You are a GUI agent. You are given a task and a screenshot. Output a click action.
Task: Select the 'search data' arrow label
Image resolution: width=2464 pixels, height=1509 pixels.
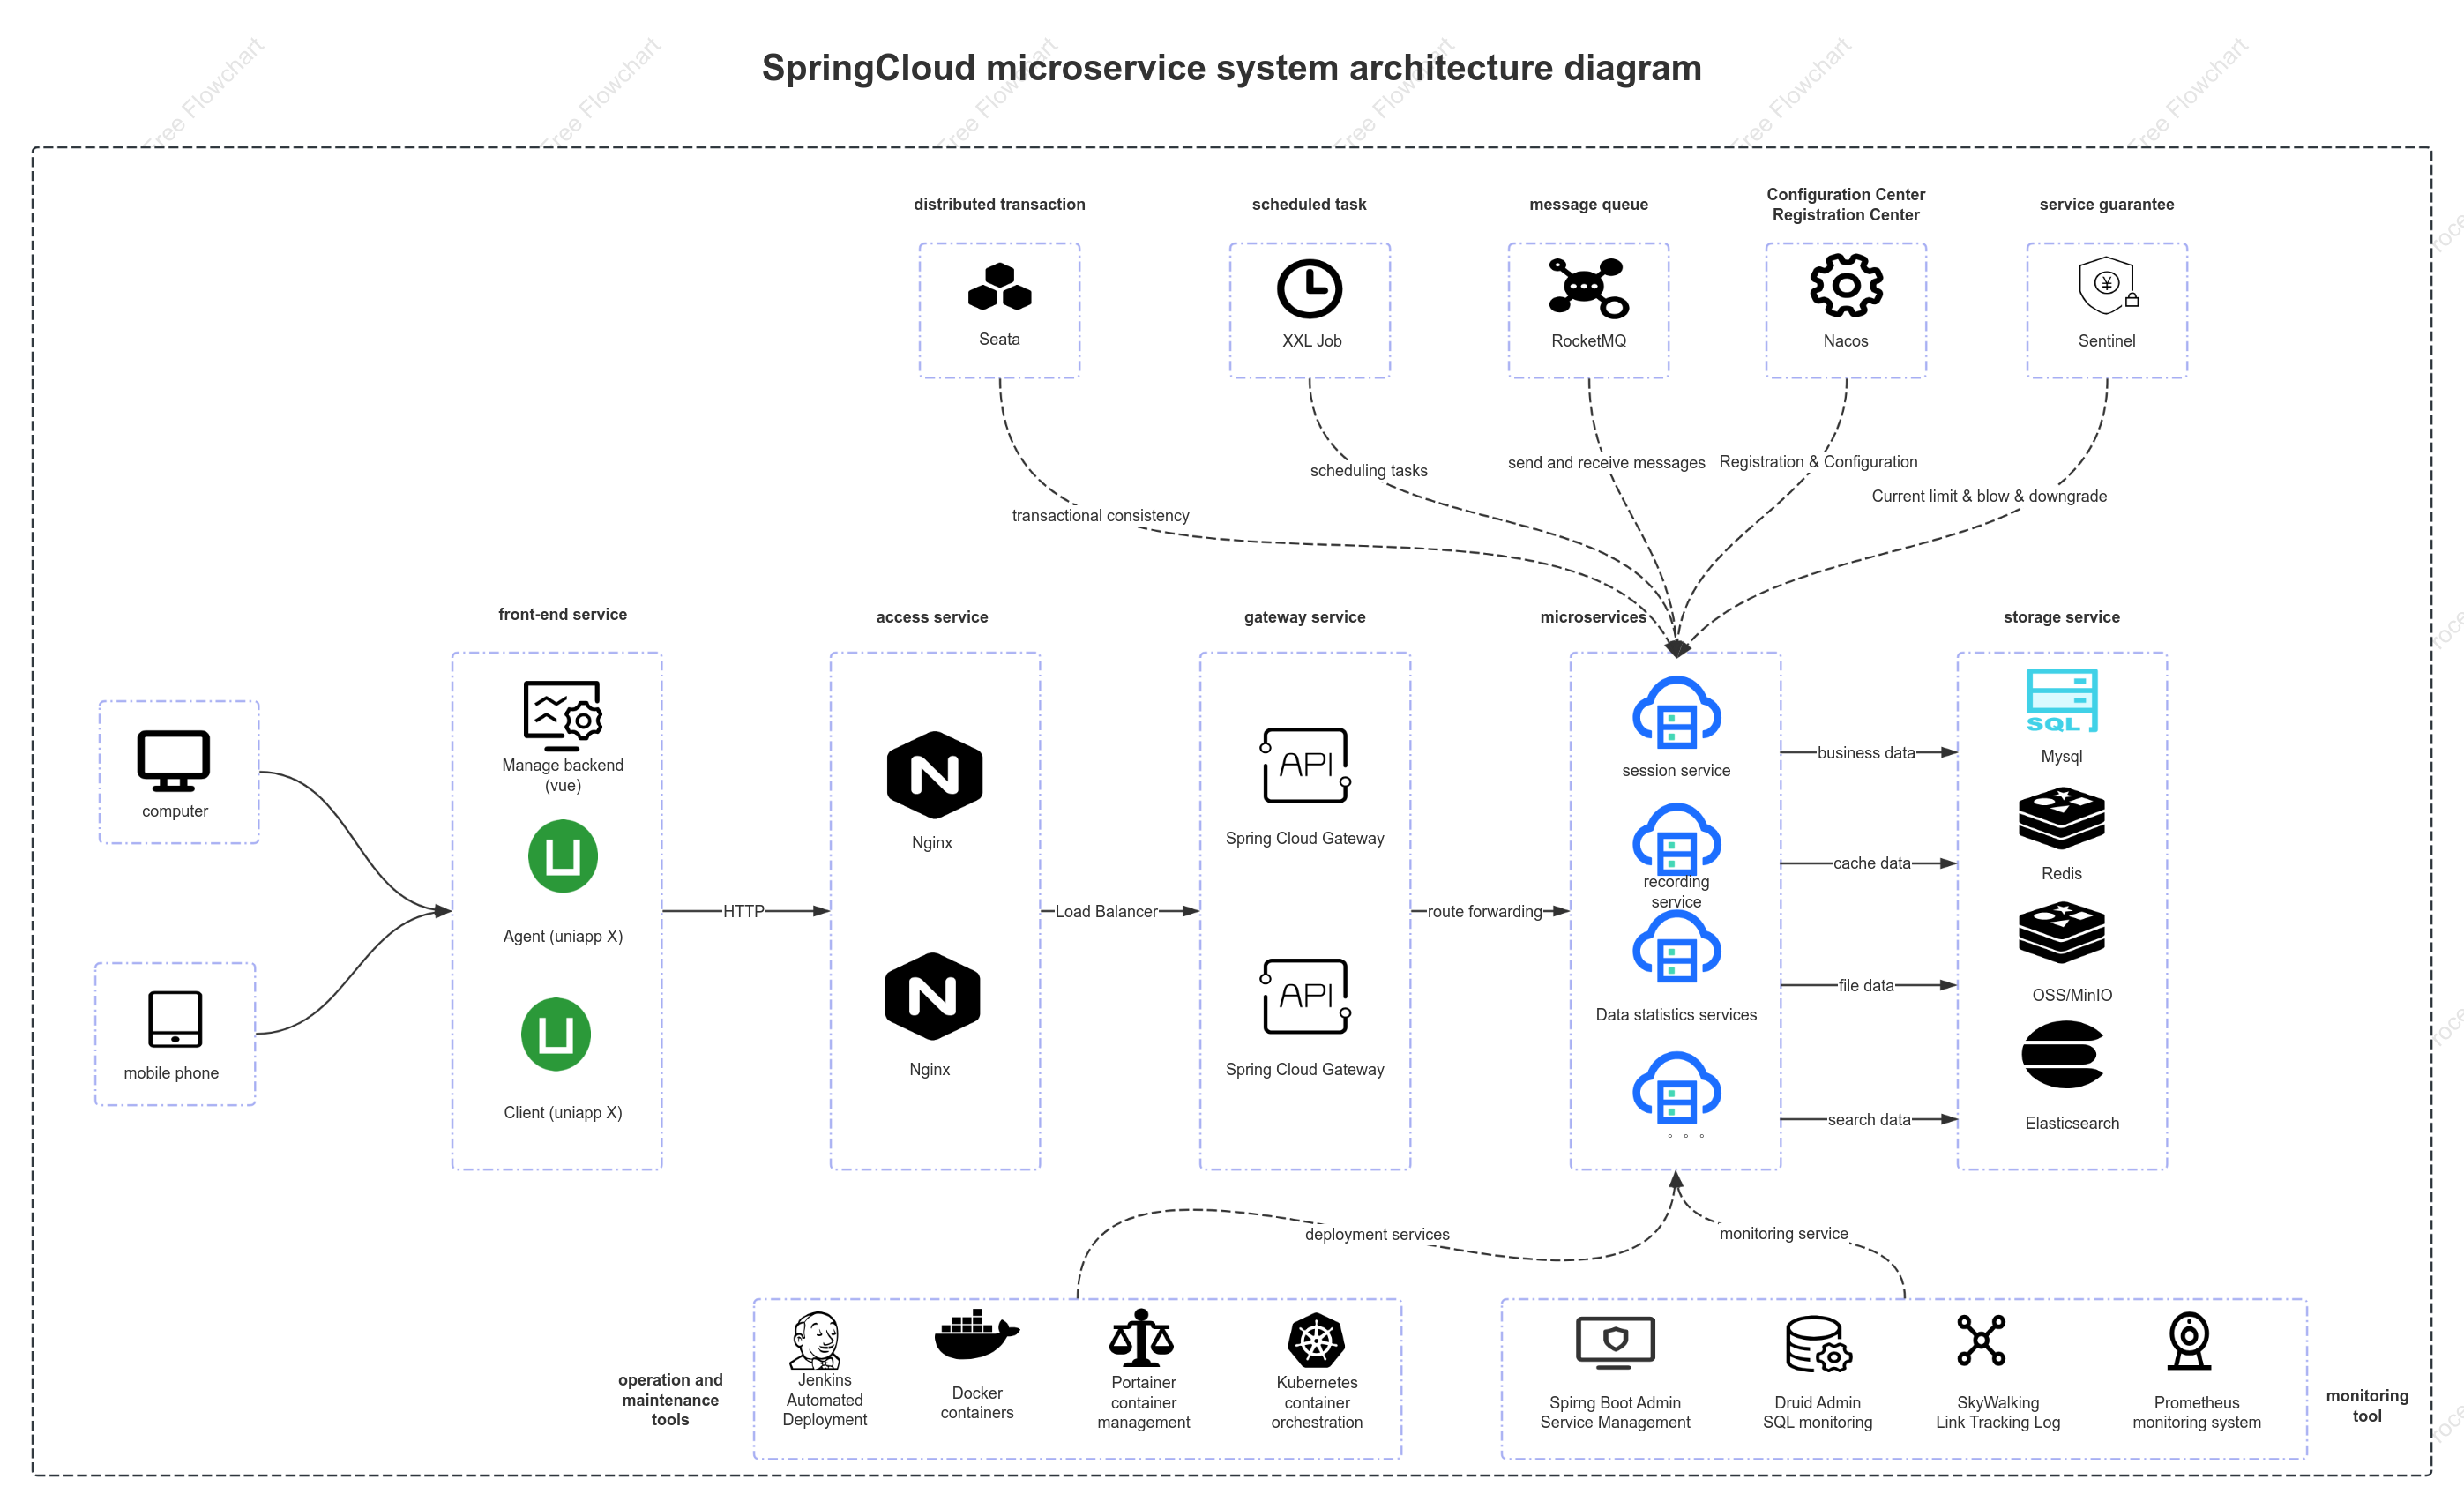coord(1869,1119)
